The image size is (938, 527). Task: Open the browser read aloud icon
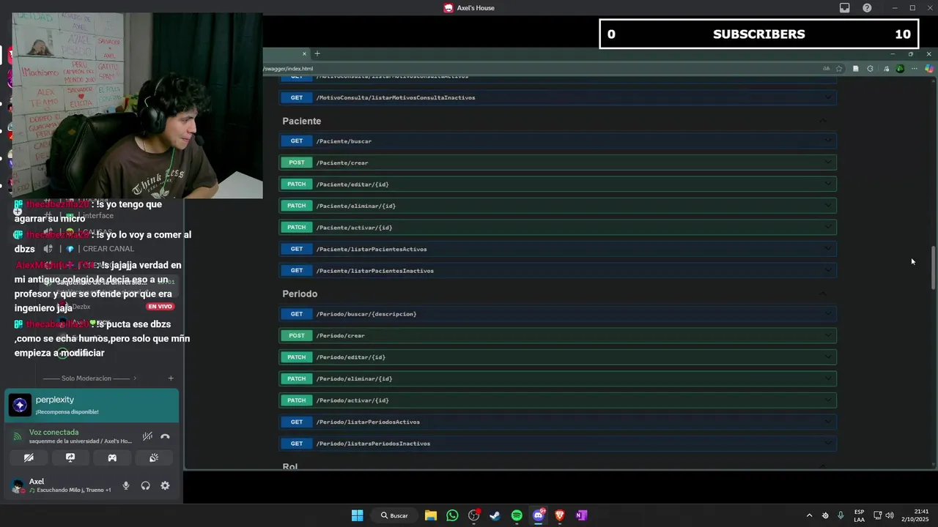(827, 69)
